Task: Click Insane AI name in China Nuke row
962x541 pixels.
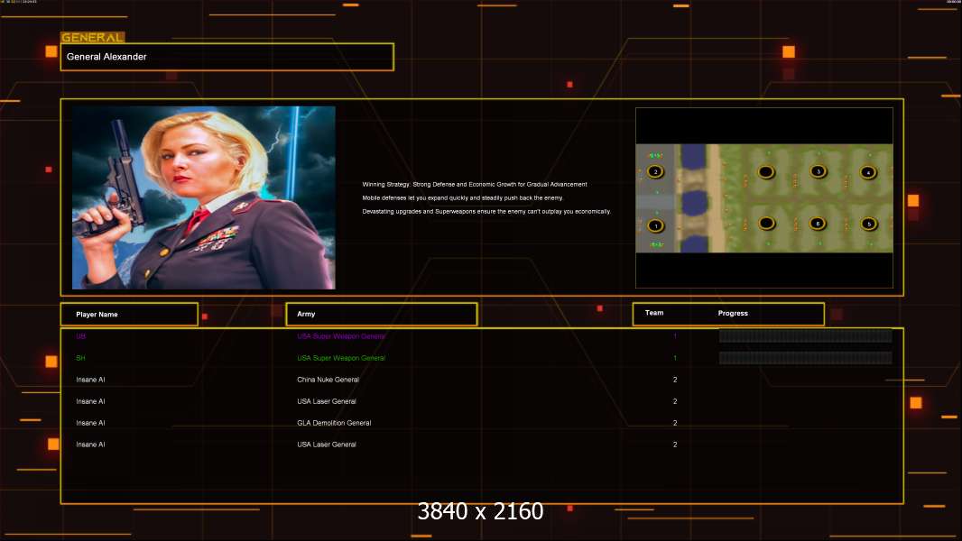Action: 90,380
